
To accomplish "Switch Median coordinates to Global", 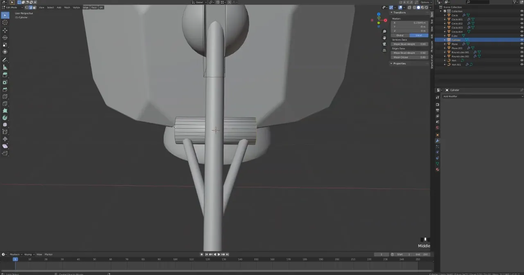I will pyautogui.click(x=400, y=35).
